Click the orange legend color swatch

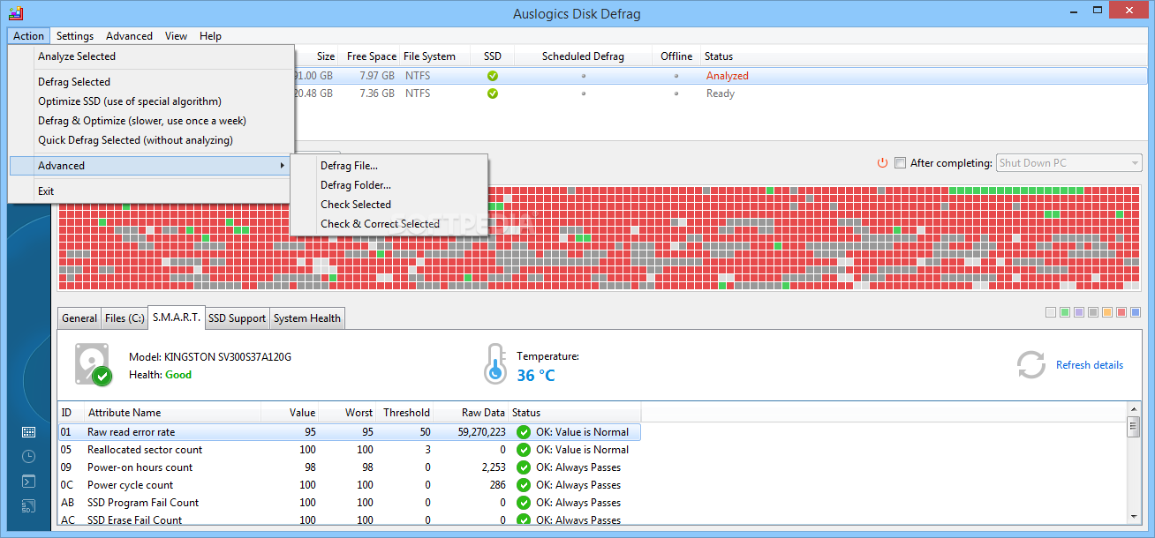(x=1107, y=312)
